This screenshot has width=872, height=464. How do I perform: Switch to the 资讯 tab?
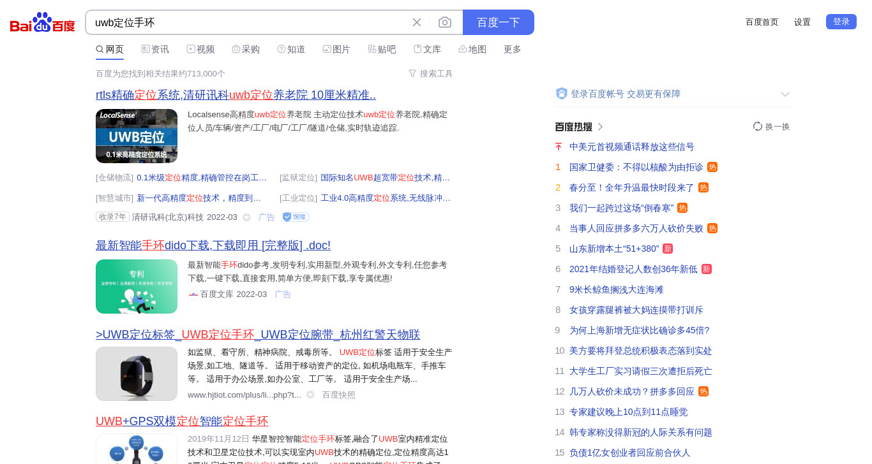coord(155,49)
